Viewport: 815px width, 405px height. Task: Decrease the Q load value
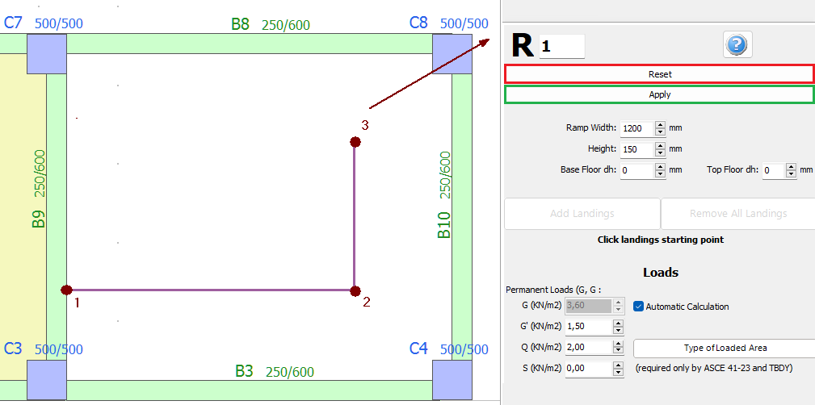[618, 352]
